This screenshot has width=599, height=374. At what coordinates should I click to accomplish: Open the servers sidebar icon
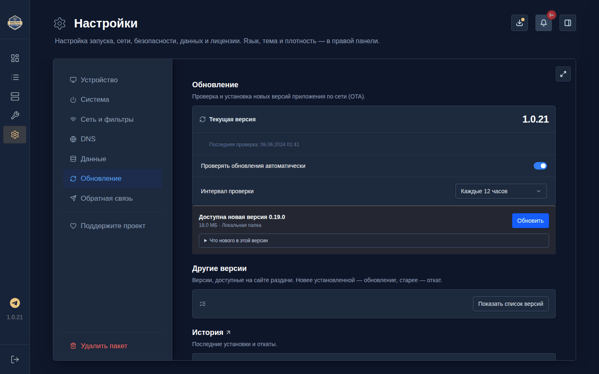point(15,96)
